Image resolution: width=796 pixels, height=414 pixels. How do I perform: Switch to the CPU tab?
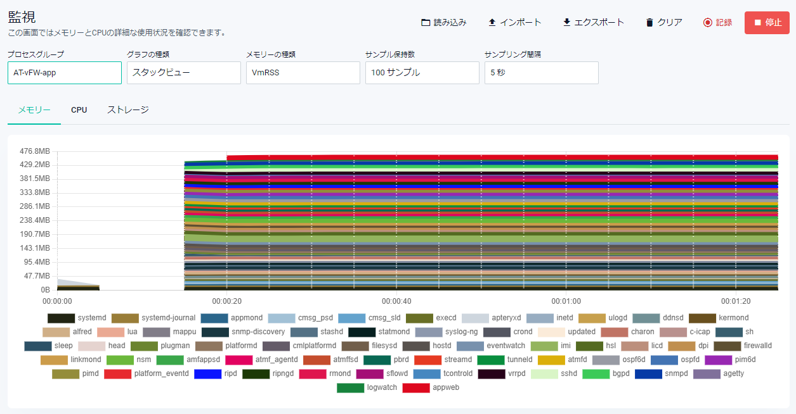click(x=79, y=110)
